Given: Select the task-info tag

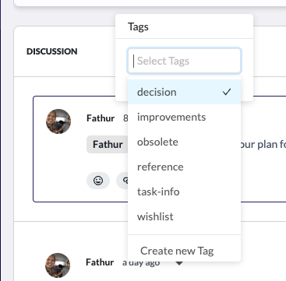Looking at the screenshot, I should [x=184, y=191].
